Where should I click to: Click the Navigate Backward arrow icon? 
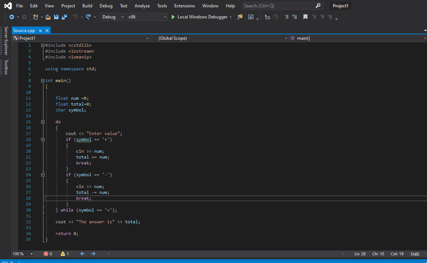[x=12, y=17]
